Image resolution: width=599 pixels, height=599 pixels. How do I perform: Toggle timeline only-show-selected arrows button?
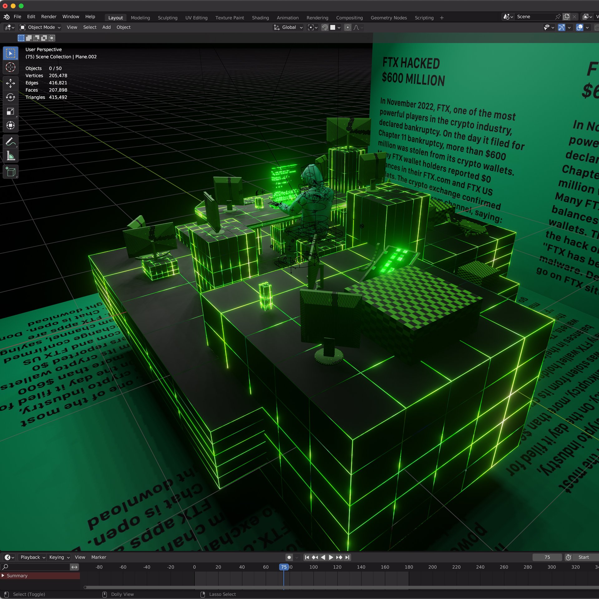coord(75,567)
